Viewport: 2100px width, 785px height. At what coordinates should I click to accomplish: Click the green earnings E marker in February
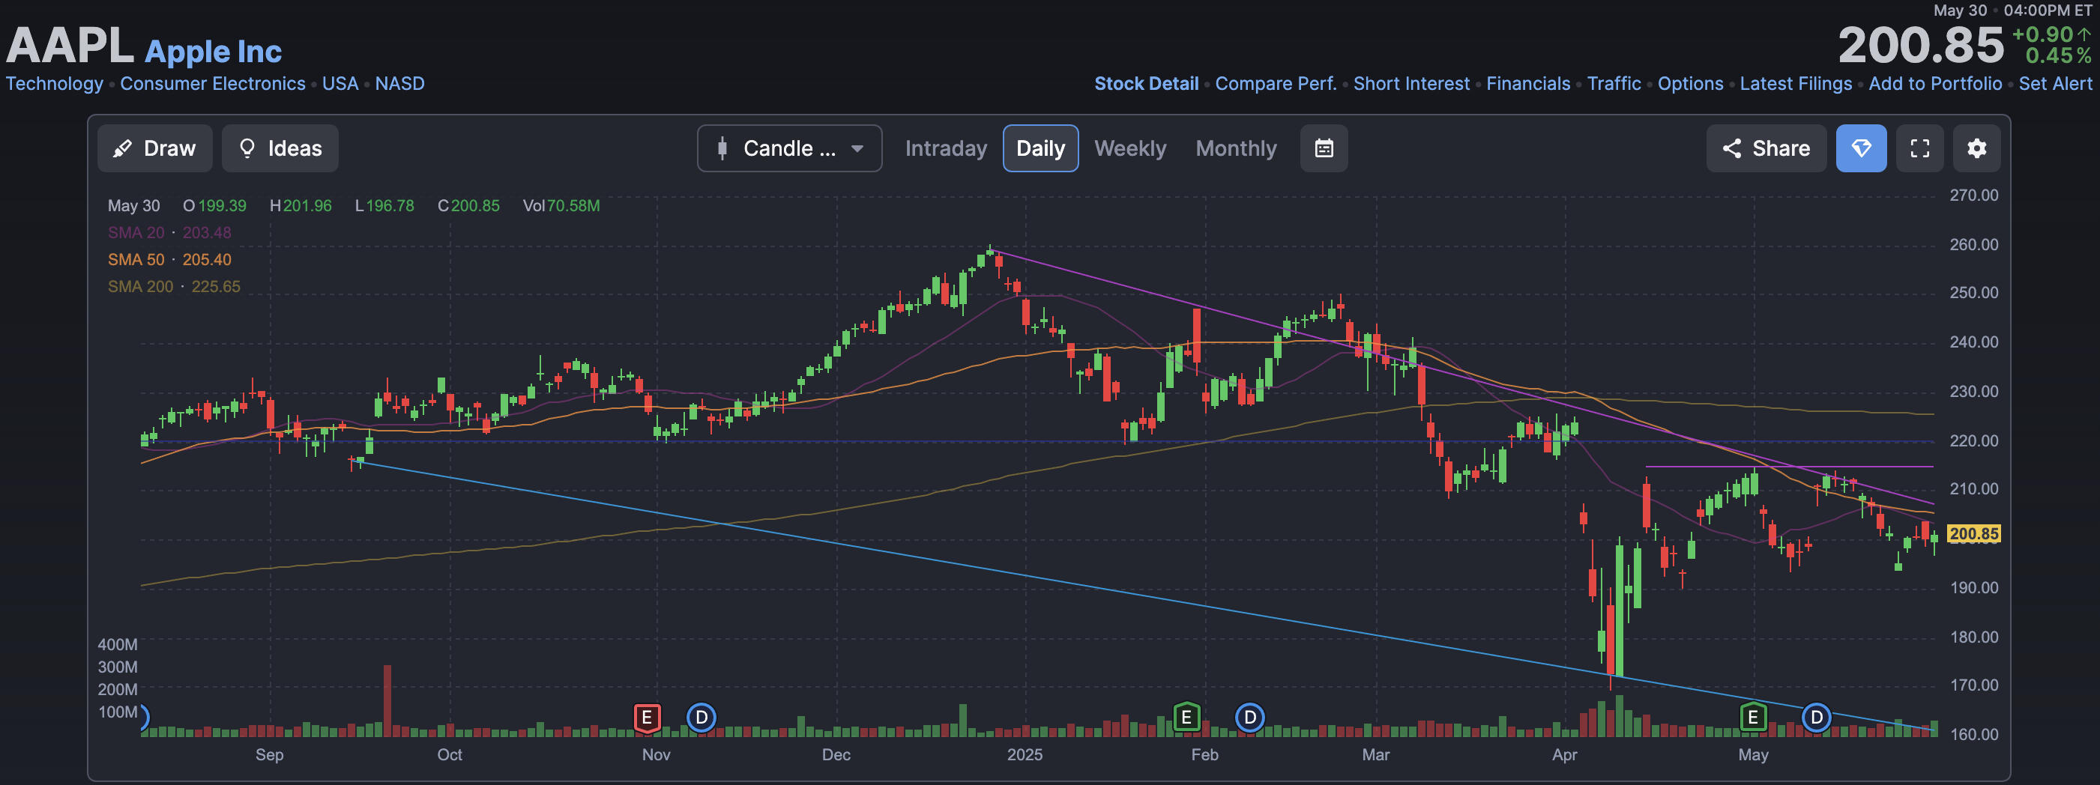pyautogui.click(x=1186, y=718)
